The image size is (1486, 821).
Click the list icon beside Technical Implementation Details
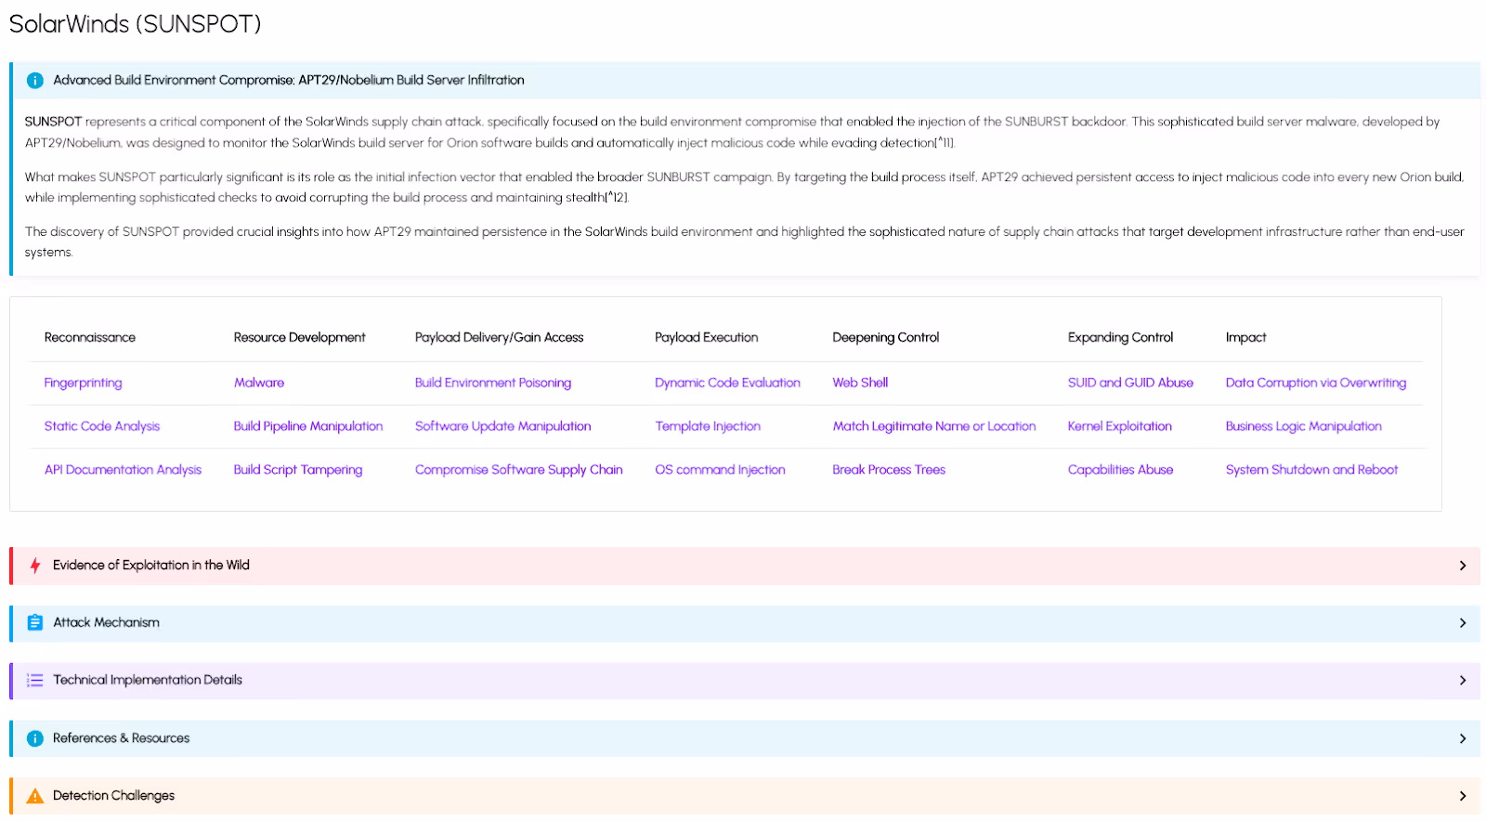[x=35, y=681]
